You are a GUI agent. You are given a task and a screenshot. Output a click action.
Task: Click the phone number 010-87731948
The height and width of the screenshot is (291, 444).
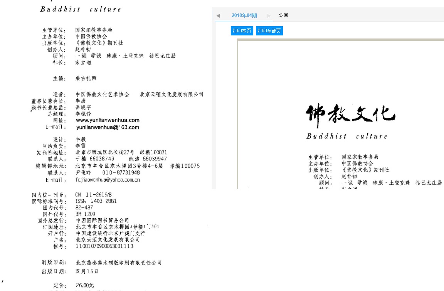coord(121,173)
